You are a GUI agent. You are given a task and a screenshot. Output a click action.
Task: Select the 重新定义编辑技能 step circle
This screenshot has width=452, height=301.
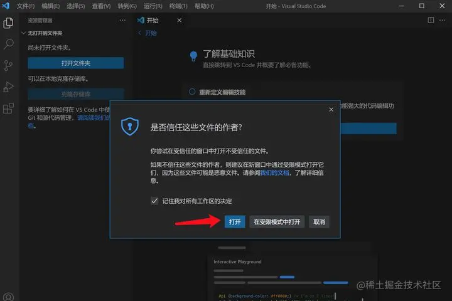click(192, 92)
